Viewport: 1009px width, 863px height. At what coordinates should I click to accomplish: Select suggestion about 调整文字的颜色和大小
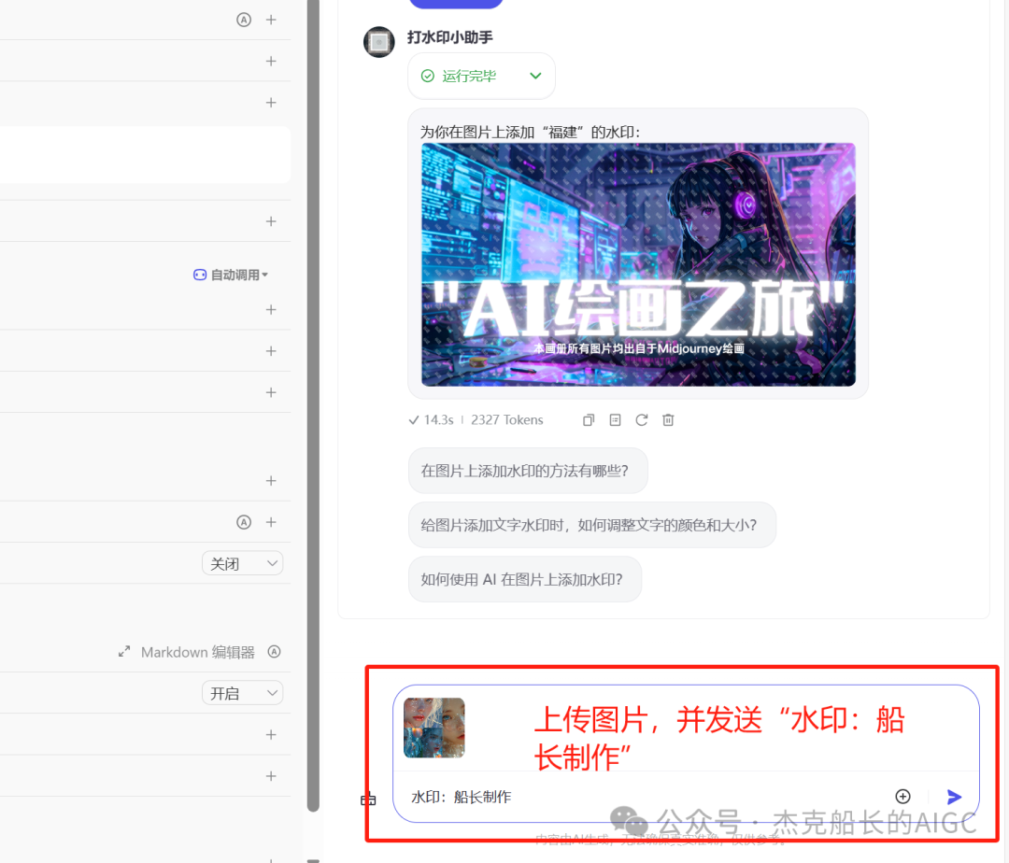tap(592, 525)
